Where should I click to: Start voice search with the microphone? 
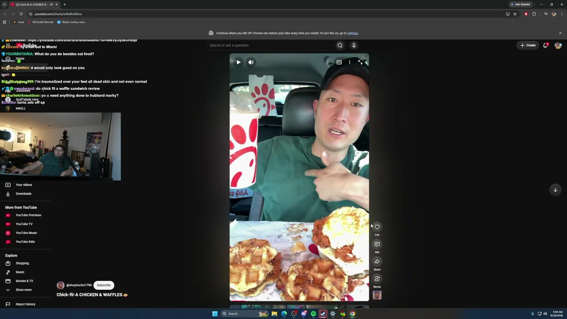click(353, 45)
